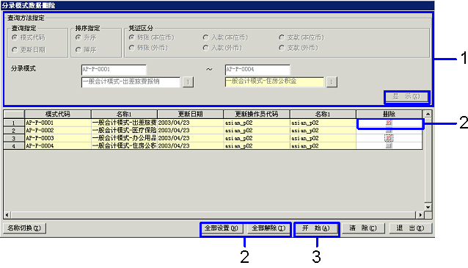
Task: Click 全部解除(I) to uncheck all
Action: click(x=268, y=228)
